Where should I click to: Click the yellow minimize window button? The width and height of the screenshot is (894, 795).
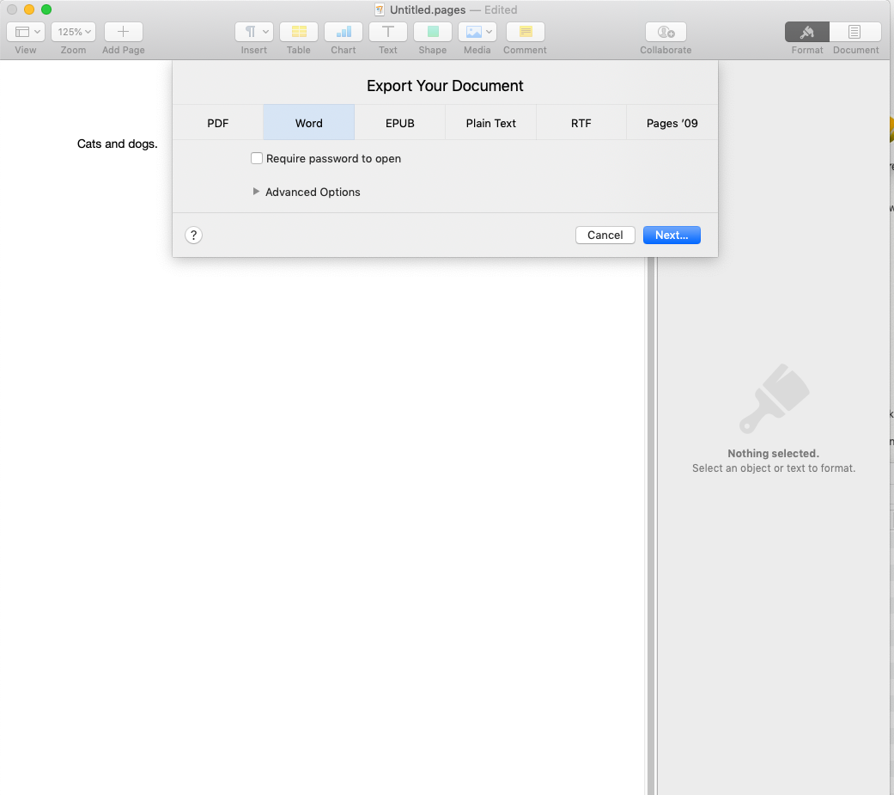pos(29,9)
